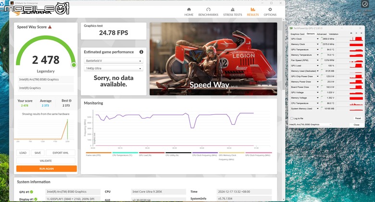375x202 pixels.
Task: Select the RESULTS tab
Action: [x=253, y=12]
